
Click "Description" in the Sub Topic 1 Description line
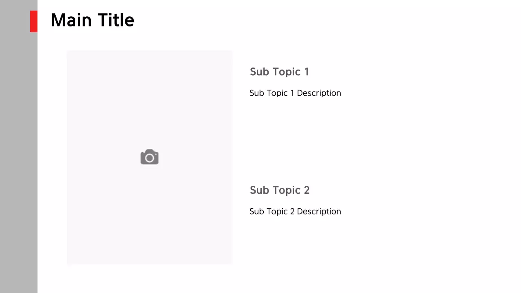pyautogui.click(x=319, y=93)
